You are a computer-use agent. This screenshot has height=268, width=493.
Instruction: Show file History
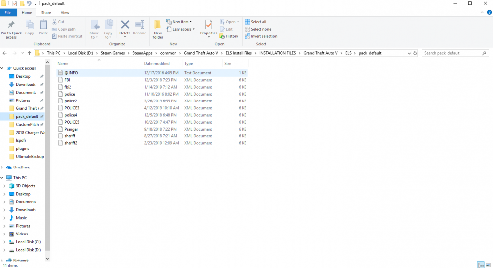229,36
